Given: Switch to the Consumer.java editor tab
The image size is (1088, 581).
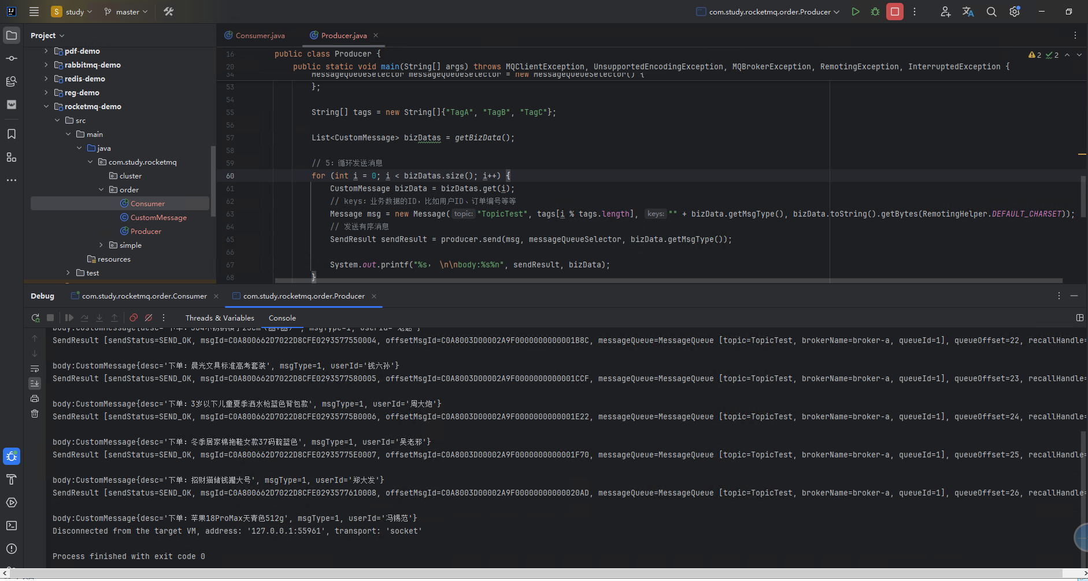Looking at the screenshot, I should tap(254, 35).
